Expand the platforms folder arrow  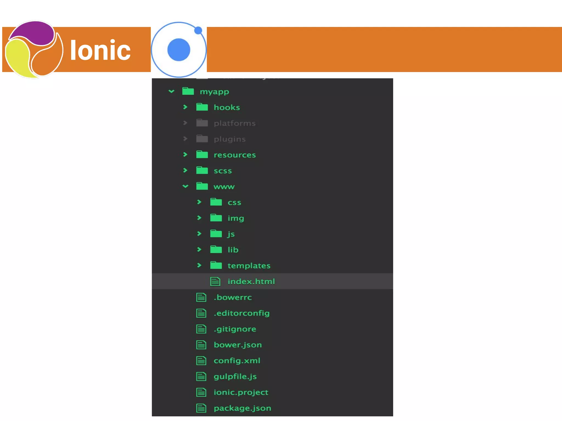click(185, 123)
